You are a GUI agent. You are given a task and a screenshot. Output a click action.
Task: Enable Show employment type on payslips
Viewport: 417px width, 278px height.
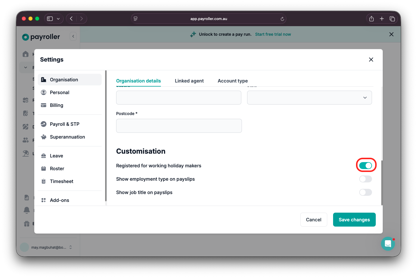(x=366, y=179)
